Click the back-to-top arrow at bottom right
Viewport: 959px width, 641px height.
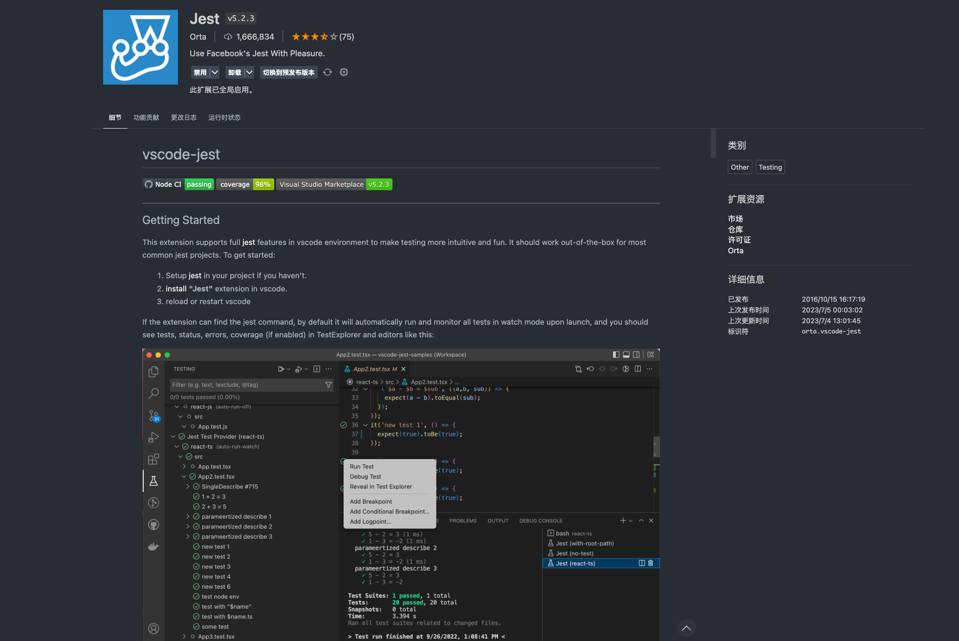tap(686, 628)
